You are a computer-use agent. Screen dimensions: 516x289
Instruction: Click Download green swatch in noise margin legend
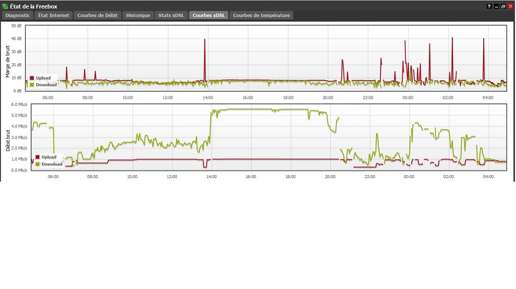click(x=32, y=85)
